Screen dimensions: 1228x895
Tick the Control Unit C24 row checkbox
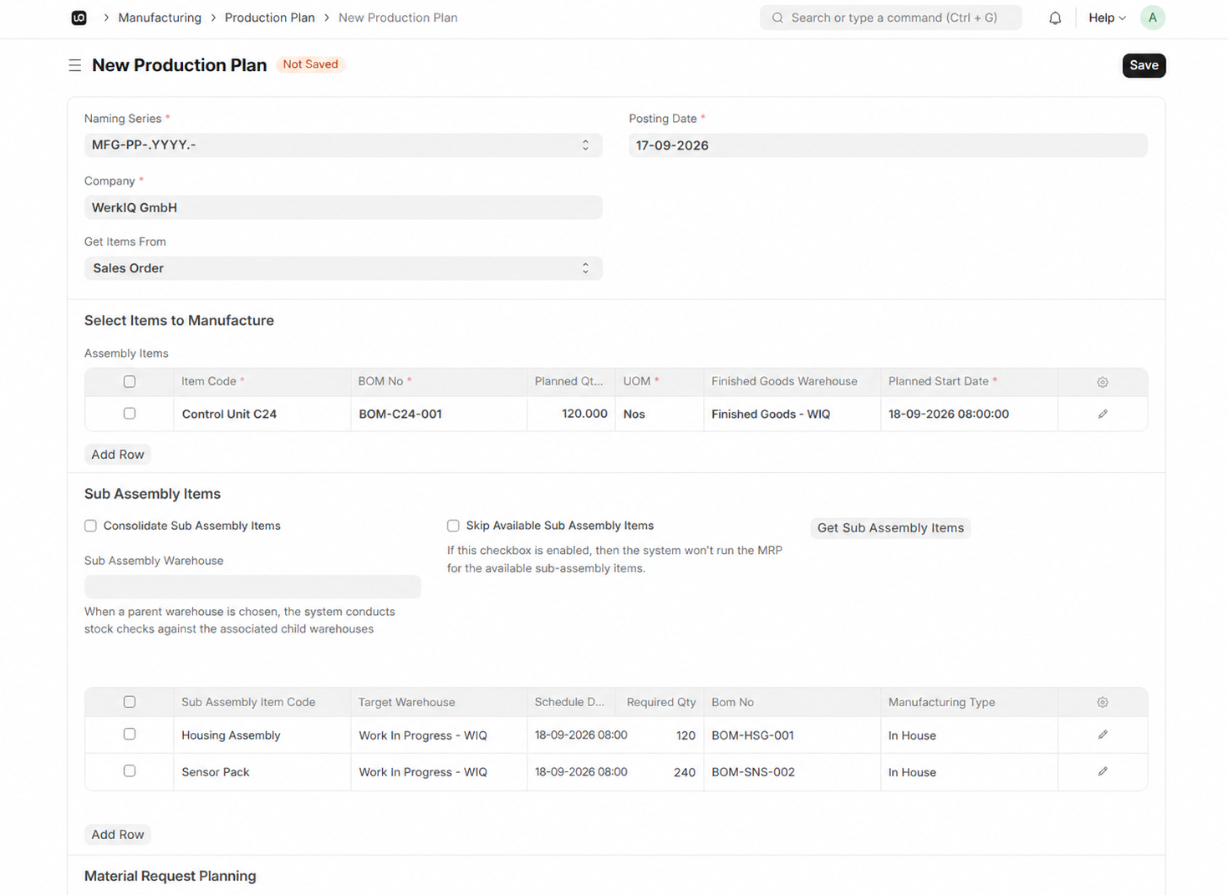click(x=130, y=414)
